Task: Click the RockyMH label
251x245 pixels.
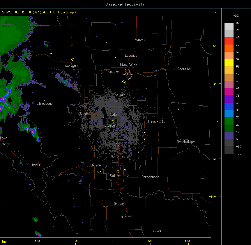Action: coord(71,66)
